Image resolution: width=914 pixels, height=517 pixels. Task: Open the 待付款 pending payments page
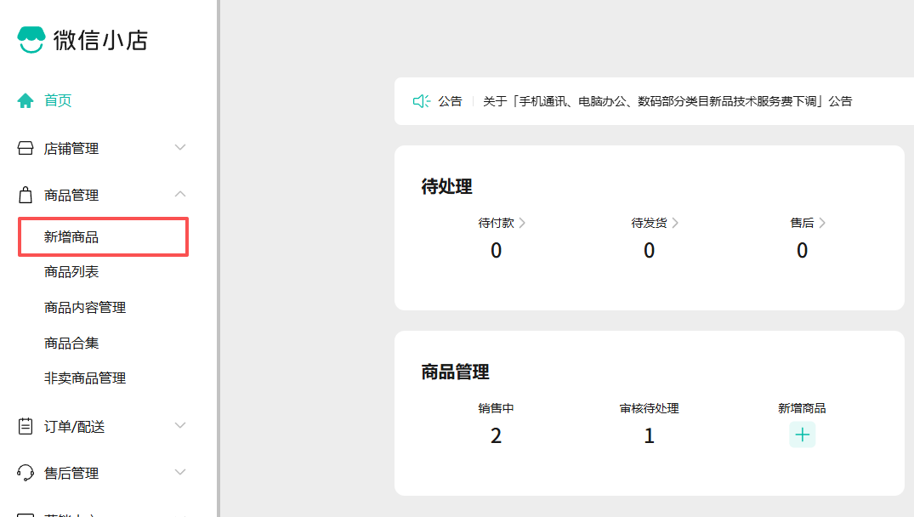(x=496, y=223)
